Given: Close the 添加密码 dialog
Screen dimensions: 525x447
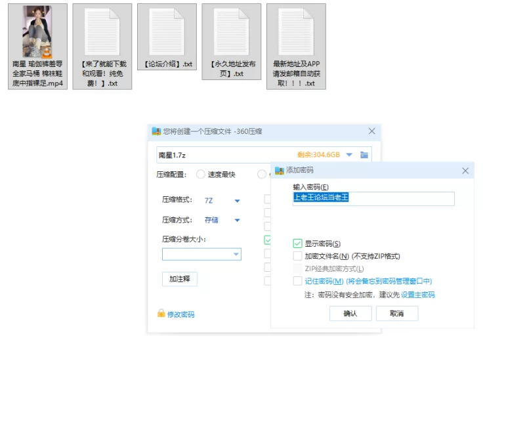Looking at the screenshot, I should tap(465, 171).
